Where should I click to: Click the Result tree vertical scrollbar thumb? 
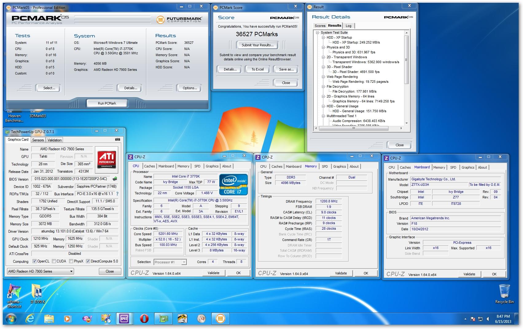point(406,59)
